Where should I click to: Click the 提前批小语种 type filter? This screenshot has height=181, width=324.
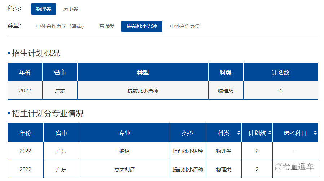(141, 26)
